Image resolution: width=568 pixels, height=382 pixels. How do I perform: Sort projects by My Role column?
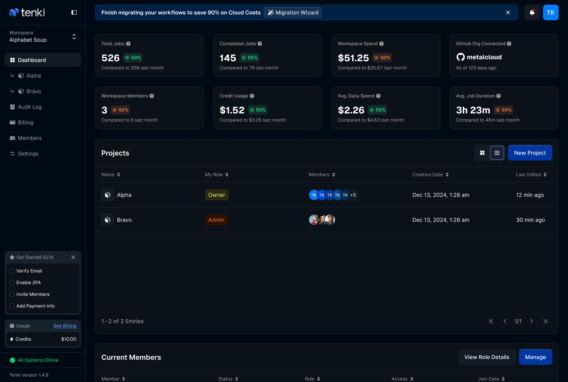217,175
